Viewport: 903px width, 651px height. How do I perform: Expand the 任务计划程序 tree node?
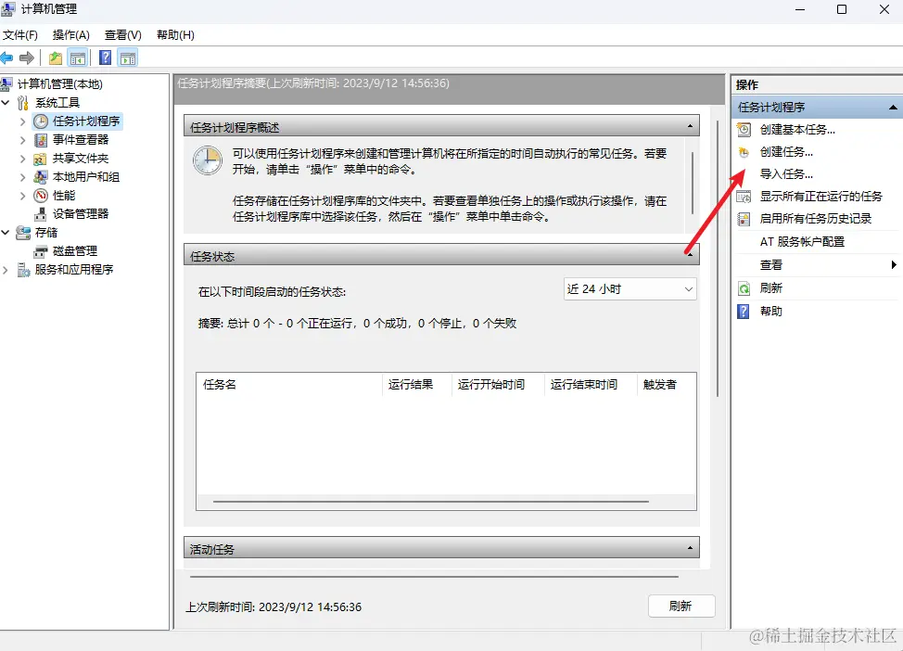click(22, 121)
